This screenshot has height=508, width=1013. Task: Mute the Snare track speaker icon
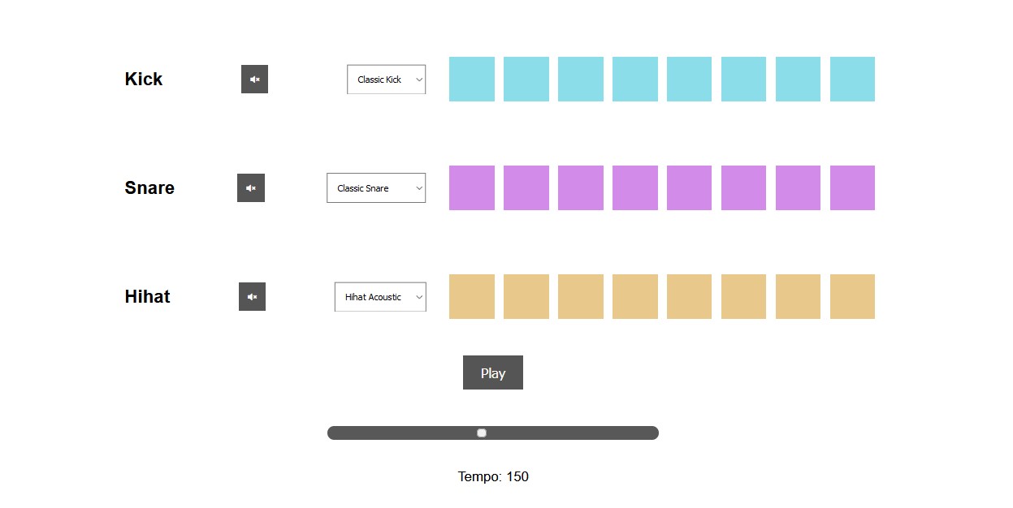coord(251,188)
